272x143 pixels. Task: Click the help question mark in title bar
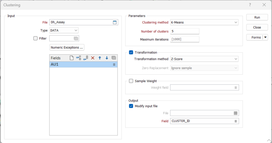pos(250,5)
